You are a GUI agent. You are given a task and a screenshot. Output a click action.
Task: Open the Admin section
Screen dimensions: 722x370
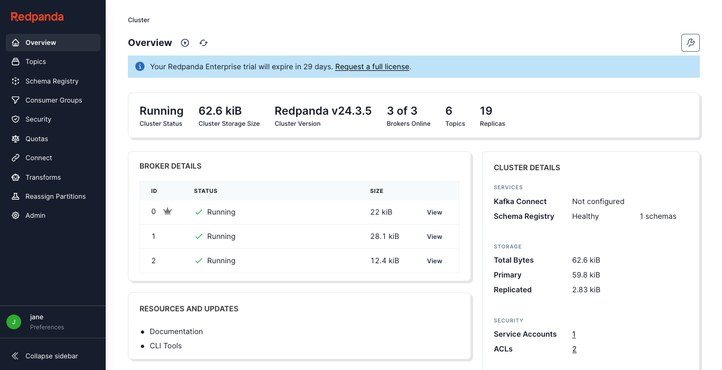pos(35,216)
